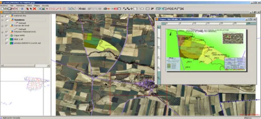Screen dimensions: 261x119
Task: Select the black arrow pointer tool
Action: point(31,9)
